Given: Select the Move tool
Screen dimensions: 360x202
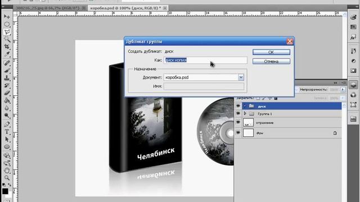Looking at the screenshot, I should [x=7, y=17].
